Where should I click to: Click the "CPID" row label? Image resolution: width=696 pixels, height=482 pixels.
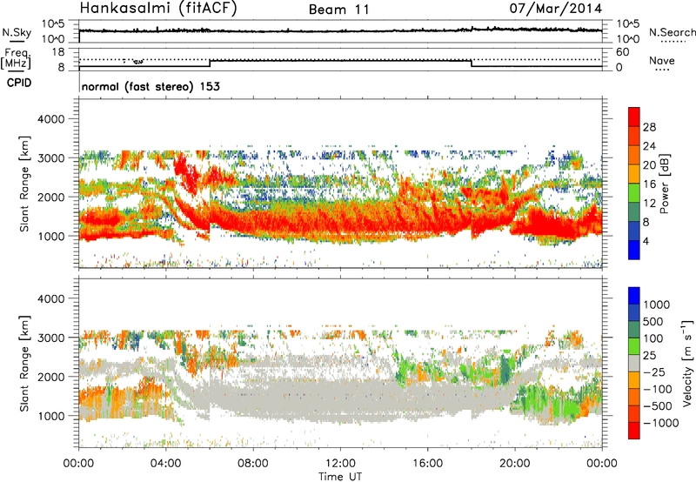(19, 83)
